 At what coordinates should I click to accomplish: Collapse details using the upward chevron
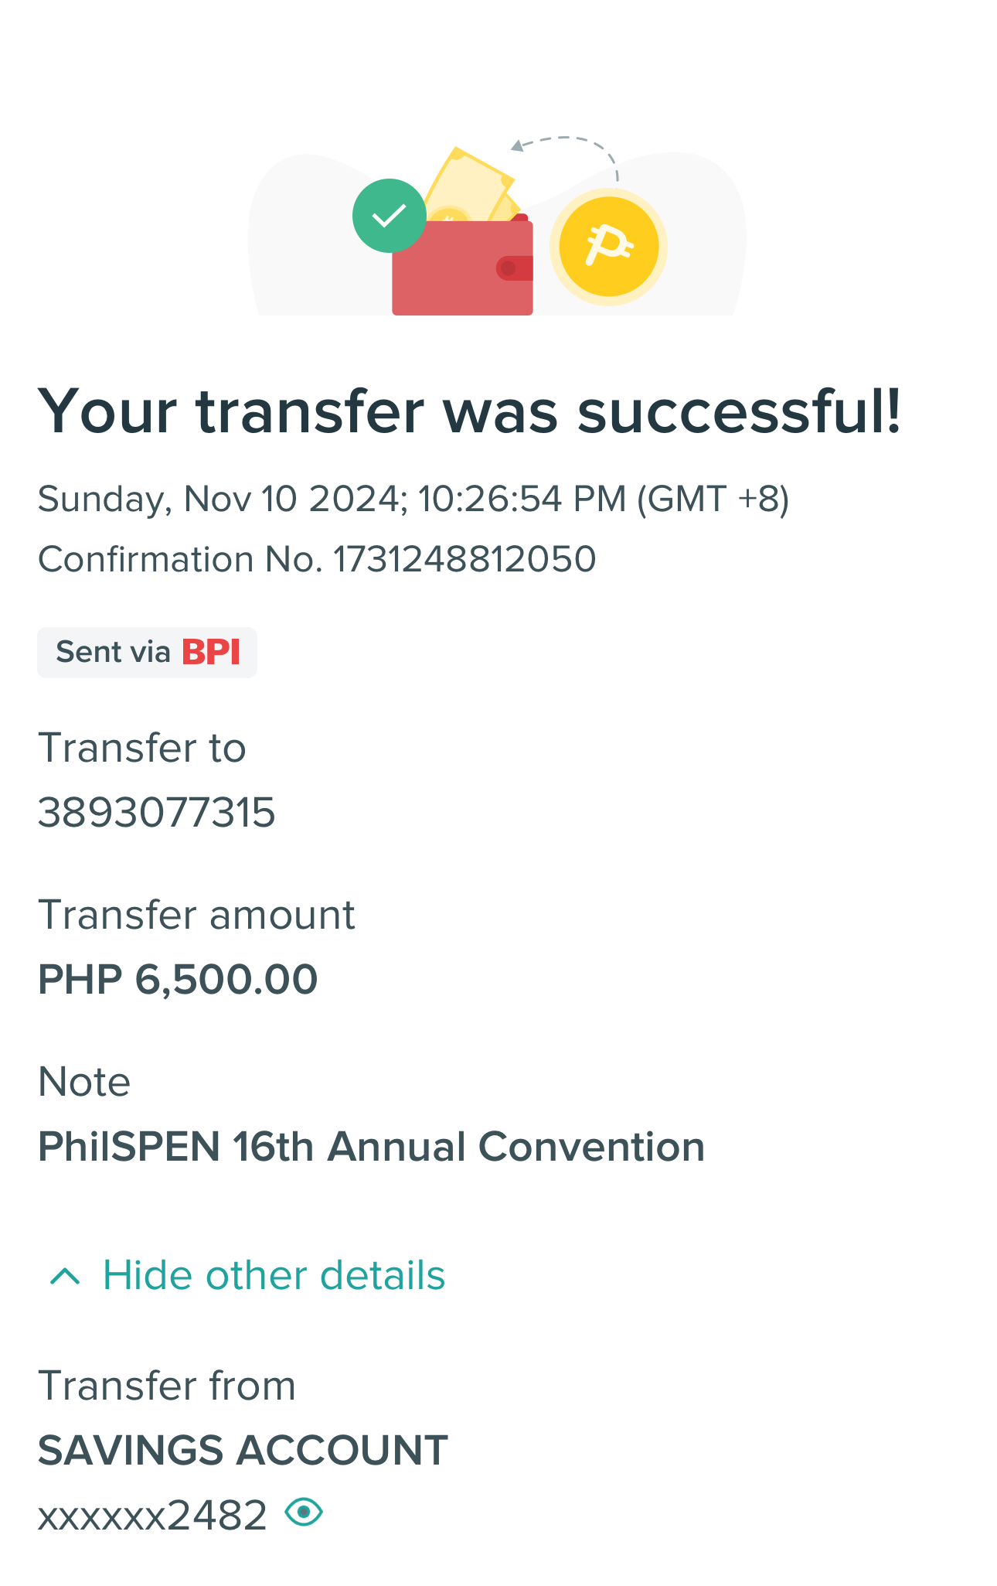point(65,1276)
